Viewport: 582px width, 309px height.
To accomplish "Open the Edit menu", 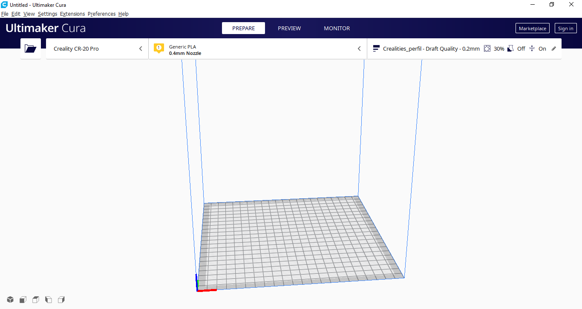I will point(16,14).
